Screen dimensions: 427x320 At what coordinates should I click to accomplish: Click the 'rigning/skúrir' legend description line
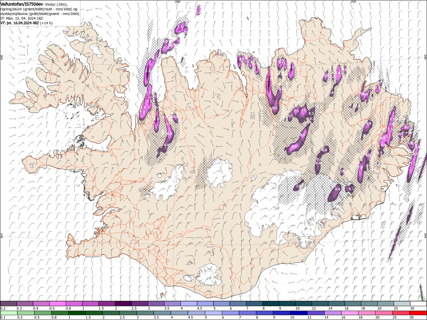[39, 9]
